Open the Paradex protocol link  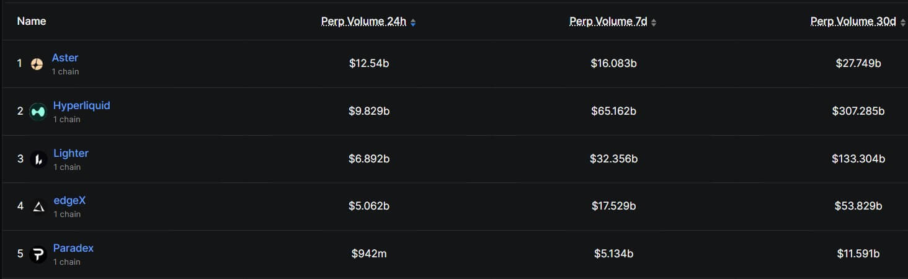click(x=73, y=248)
